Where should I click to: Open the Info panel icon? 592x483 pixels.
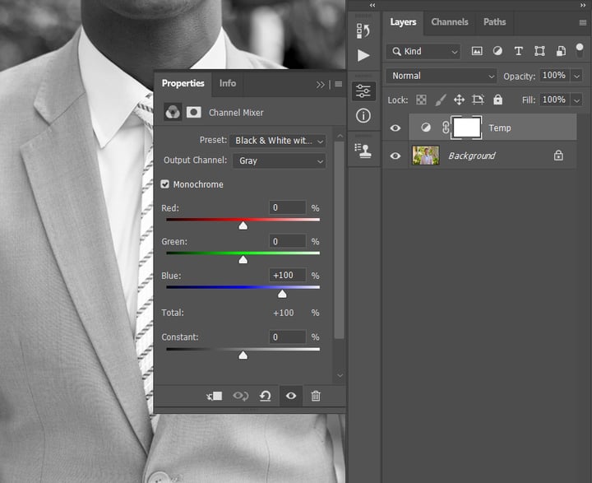tap(363, 116)
